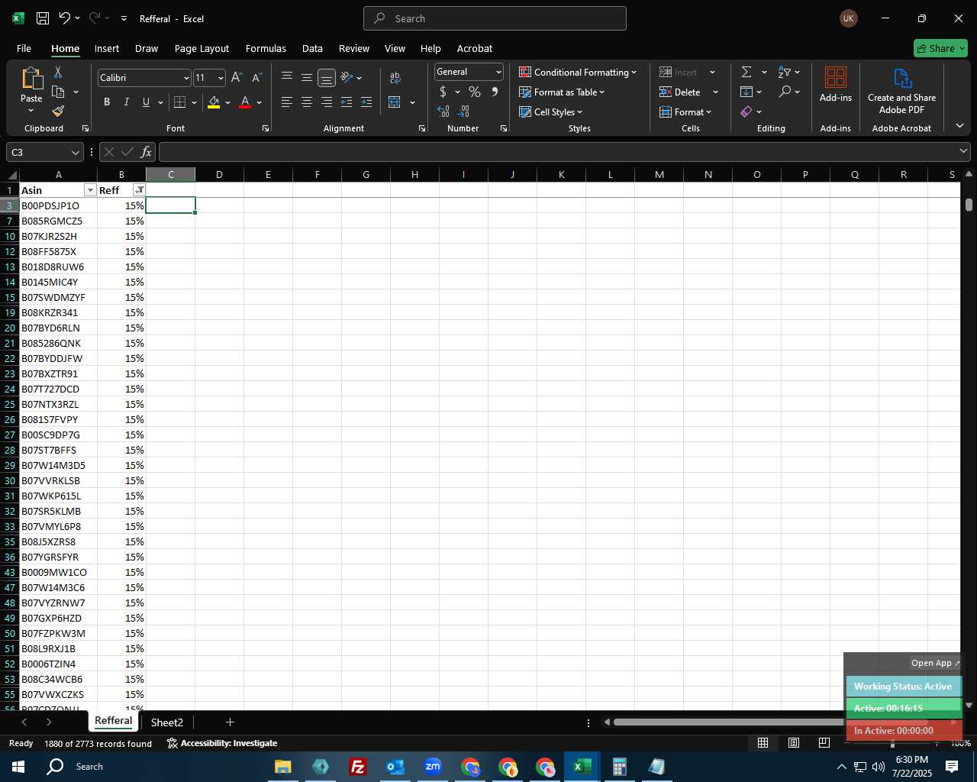
Task: Click Open App in tracker widget
Action: click(936, 663)
